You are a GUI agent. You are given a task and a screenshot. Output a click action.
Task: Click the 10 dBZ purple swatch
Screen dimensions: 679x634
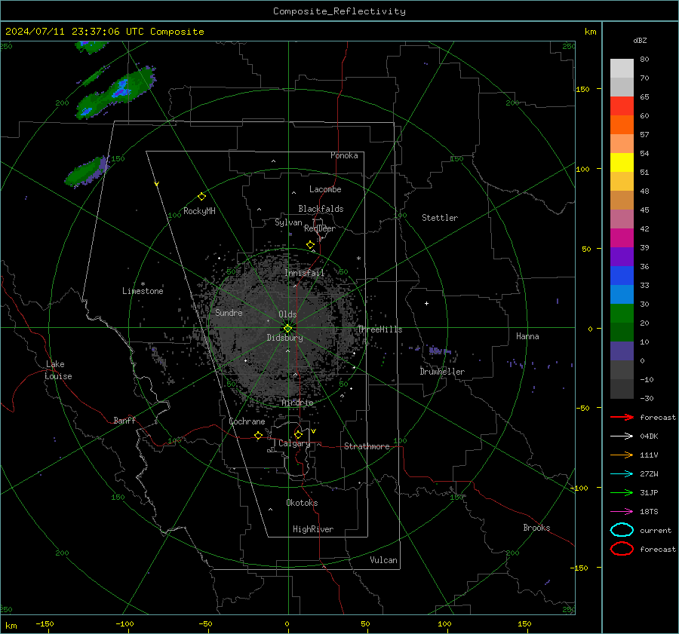coord(622,351)
